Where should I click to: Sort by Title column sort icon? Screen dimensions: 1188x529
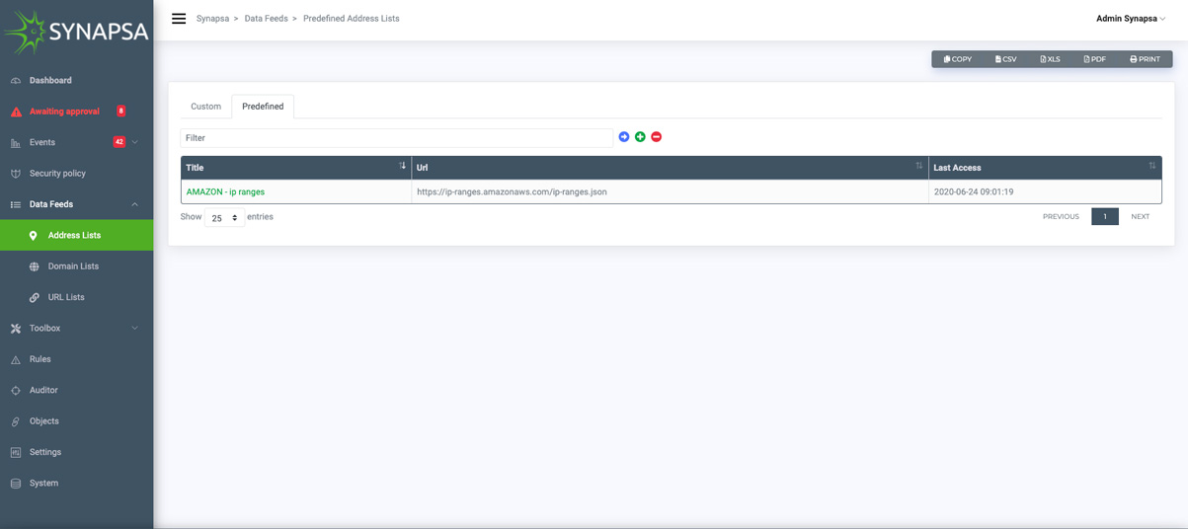click(x=402, y=166)
